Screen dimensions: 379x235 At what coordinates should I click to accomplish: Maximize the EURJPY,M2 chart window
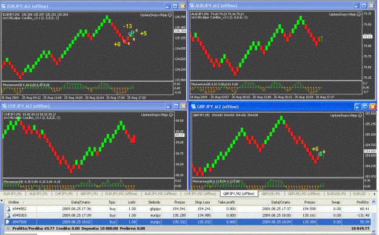tap(175, 6)
